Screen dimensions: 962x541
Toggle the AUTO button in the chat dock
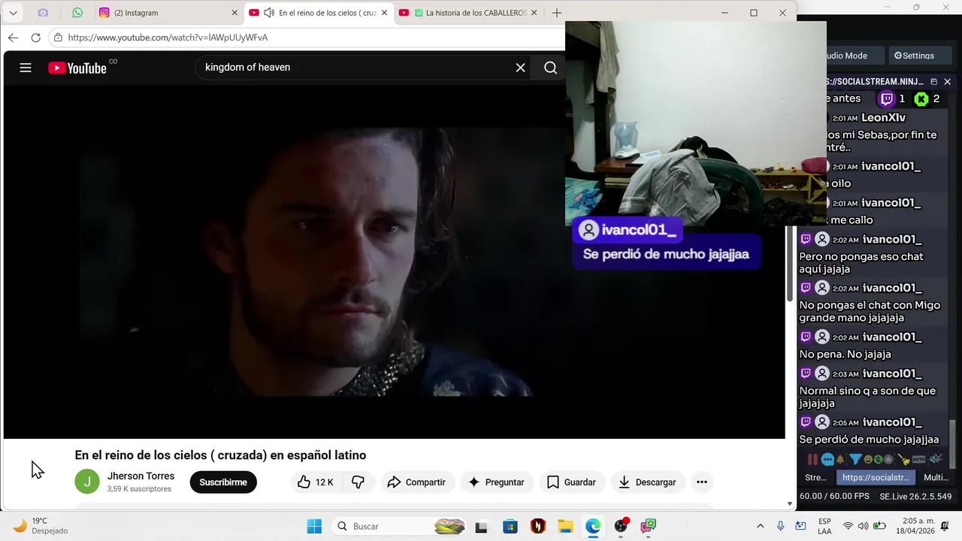click(x=919, y=459)
